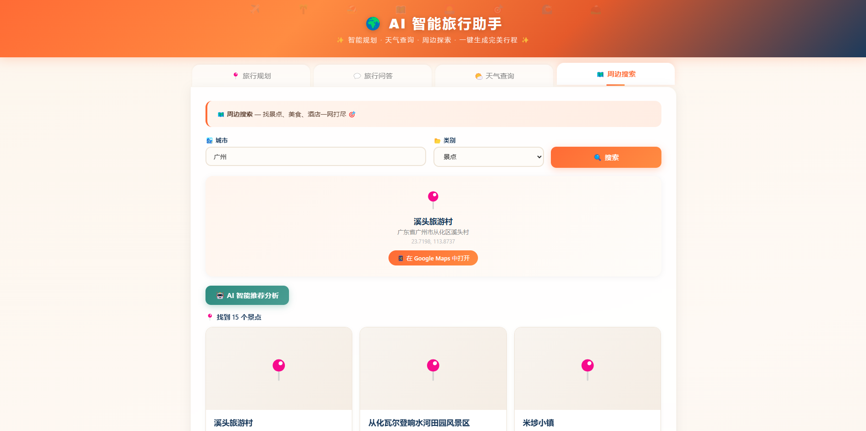Click the AI 智能推荐分析 button
866x431 pixels.
coord(247,295)
